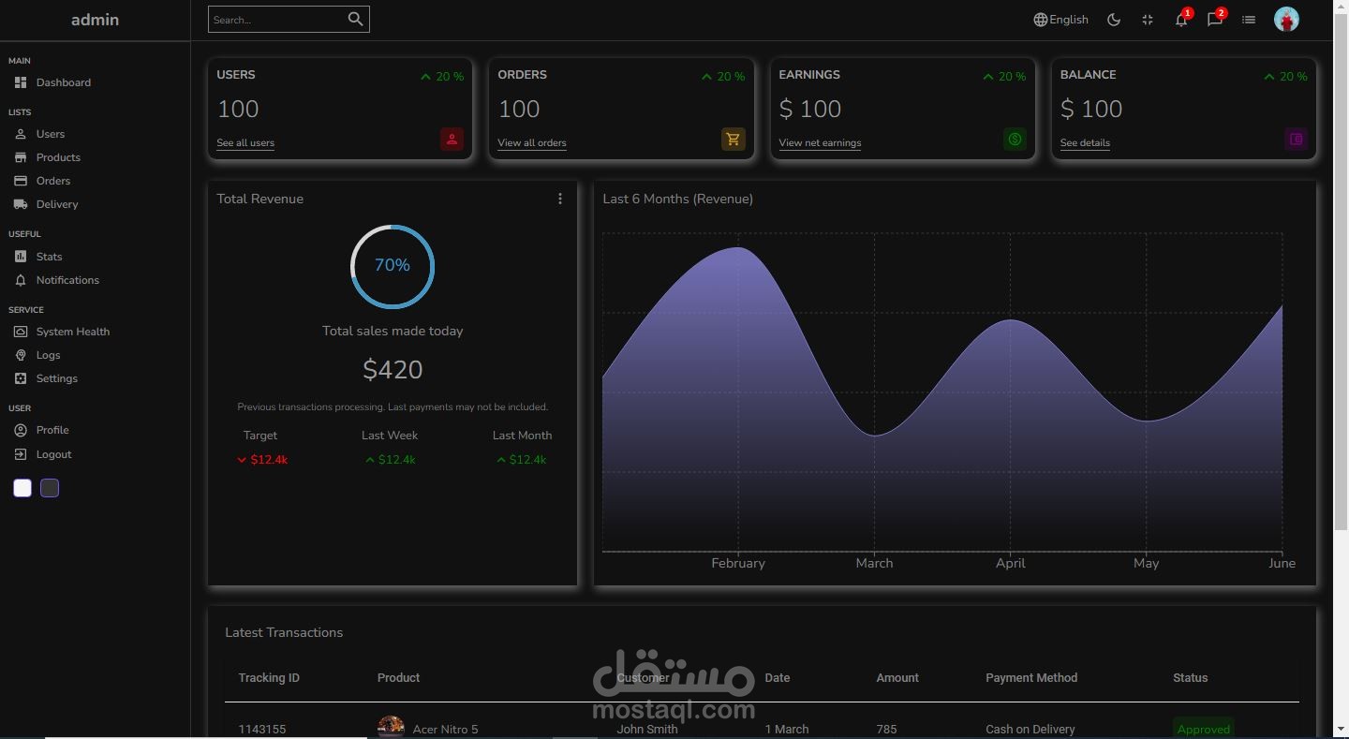
Task: Click the green dollar icon in Earnings card
Action: click(1015, 140)
